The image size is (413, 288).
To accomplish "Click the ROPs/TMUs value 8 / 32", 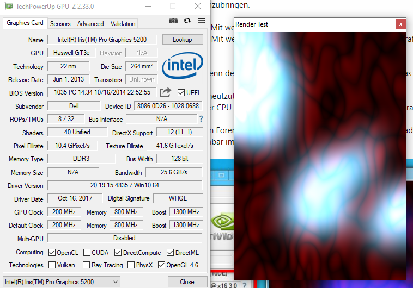I will point(66,119).
